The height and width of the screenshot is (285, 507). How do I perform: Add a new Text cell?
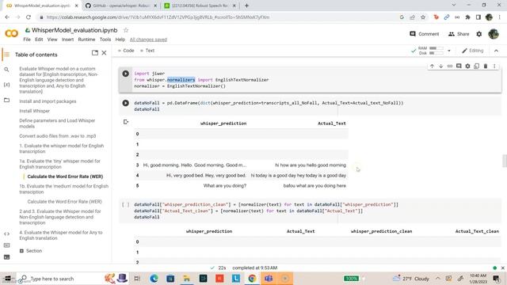coord(147,51)
